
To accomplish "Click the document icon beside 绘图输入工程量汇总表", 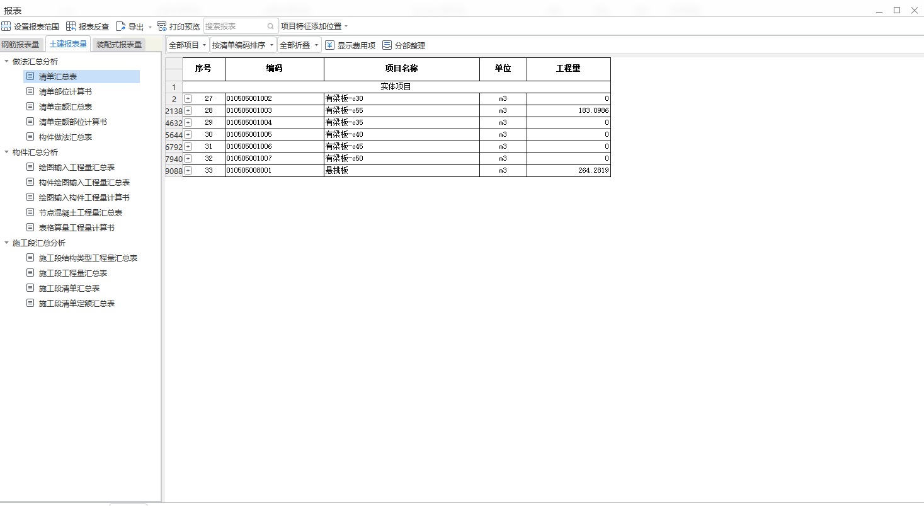I will (x=30, y=167).
